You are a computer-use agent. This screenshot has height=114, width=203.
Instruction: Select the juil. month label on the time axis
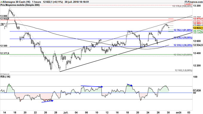[66, 112]
